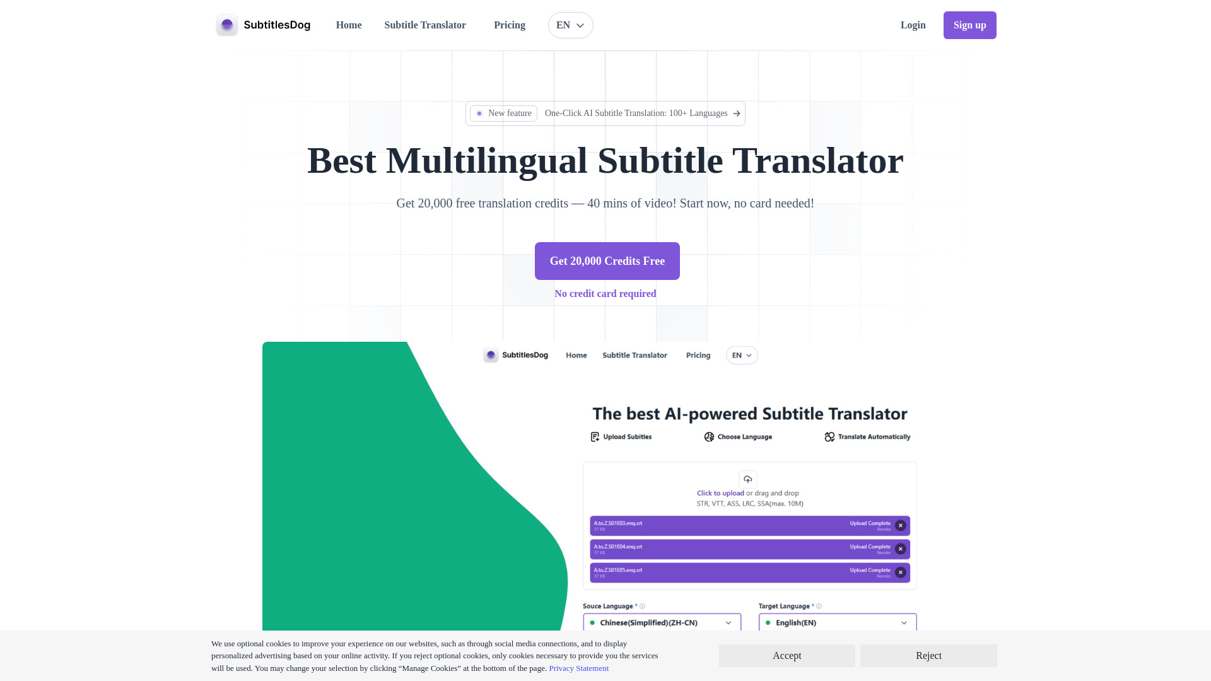Image resolution: width=1211 pixels, height=681 pixels.
Task: Toggle the EN language in inner navbar
Action: (741, 355)
